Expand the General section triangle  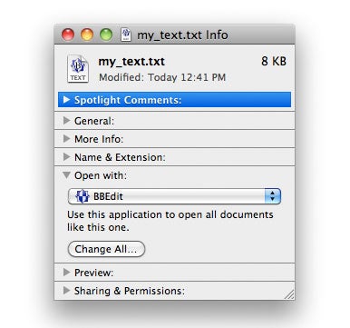click(66, 121)
